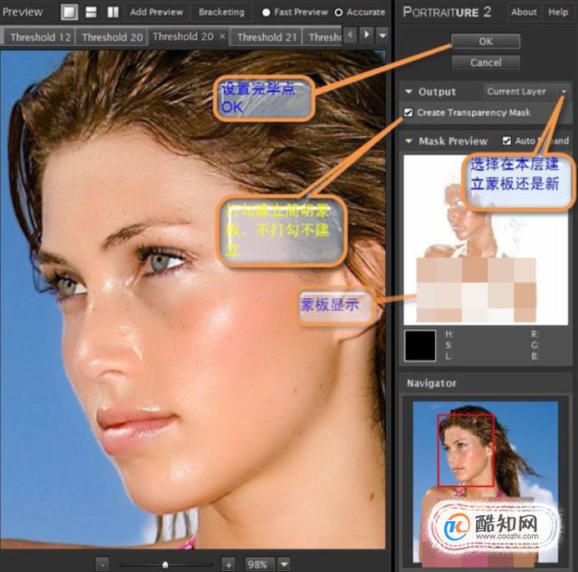Click Add Preview button
This screenshot has width=578, height=572.
[x=156, y=13]
